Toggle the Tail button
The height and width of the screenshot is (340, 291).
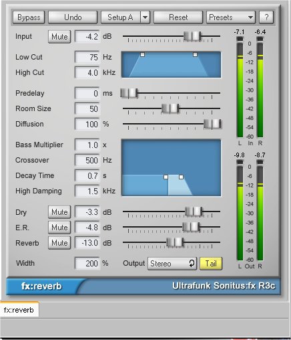pyautogui.click(x=211, y=264)
